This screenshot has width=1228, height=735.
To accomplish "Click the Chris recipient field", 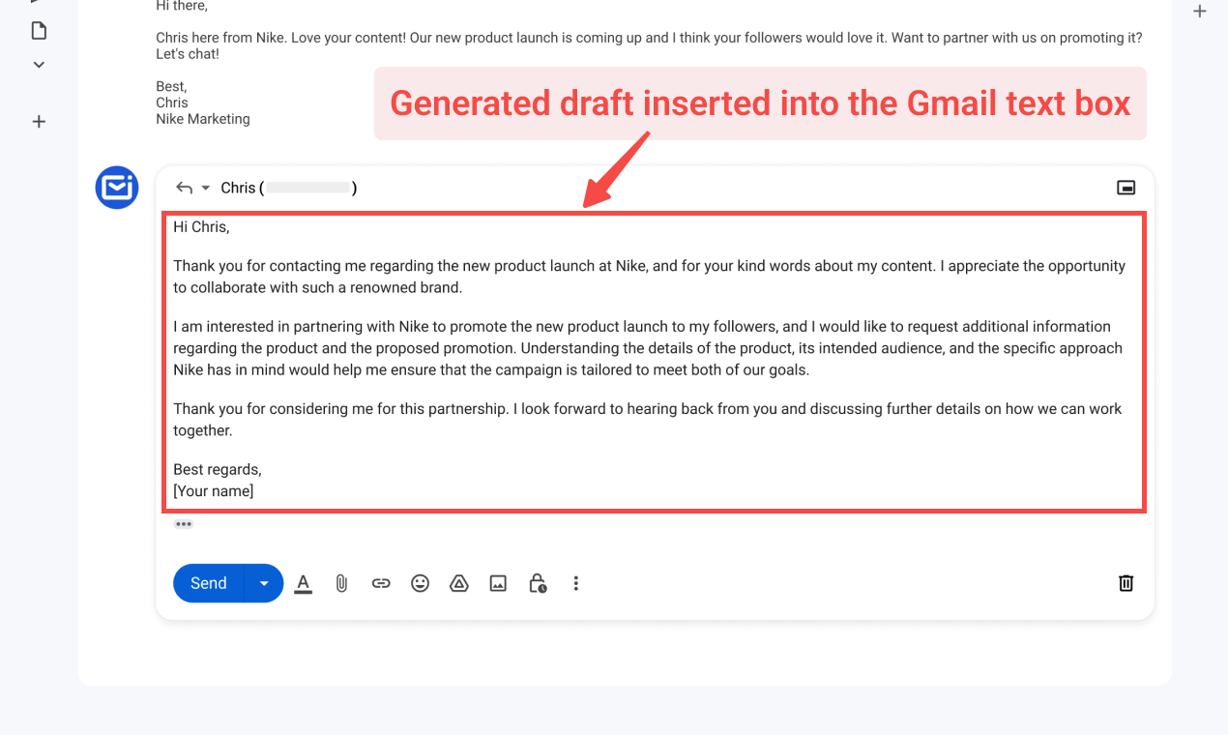I will 289,188.
